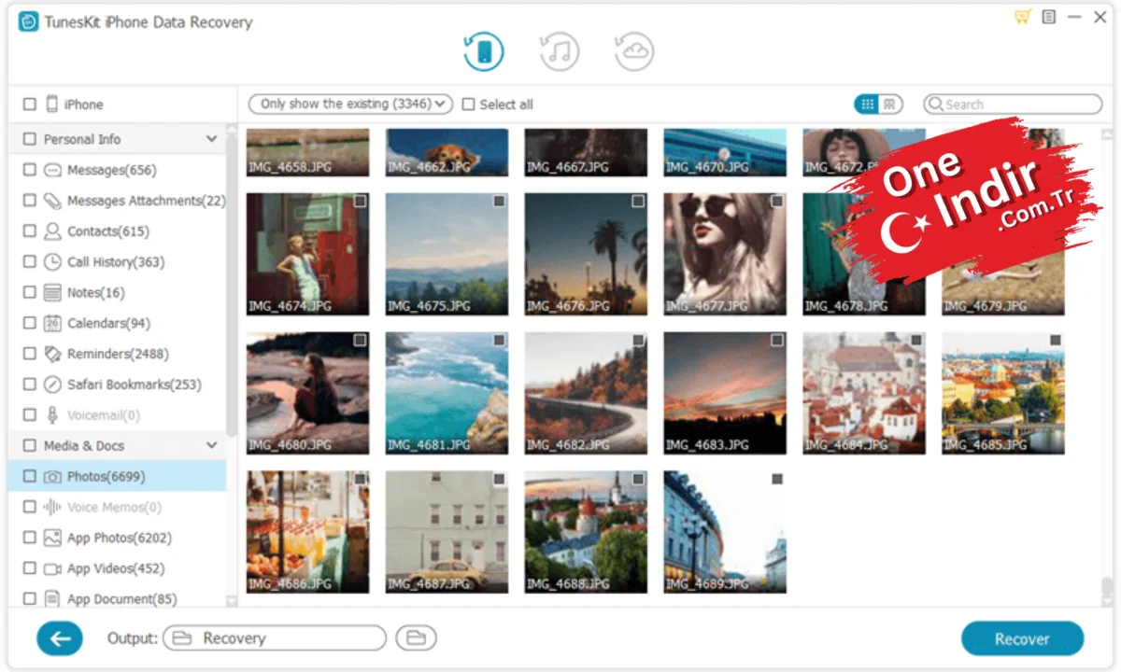
Task: Click the Recover button
Action: pos(1022,639)
